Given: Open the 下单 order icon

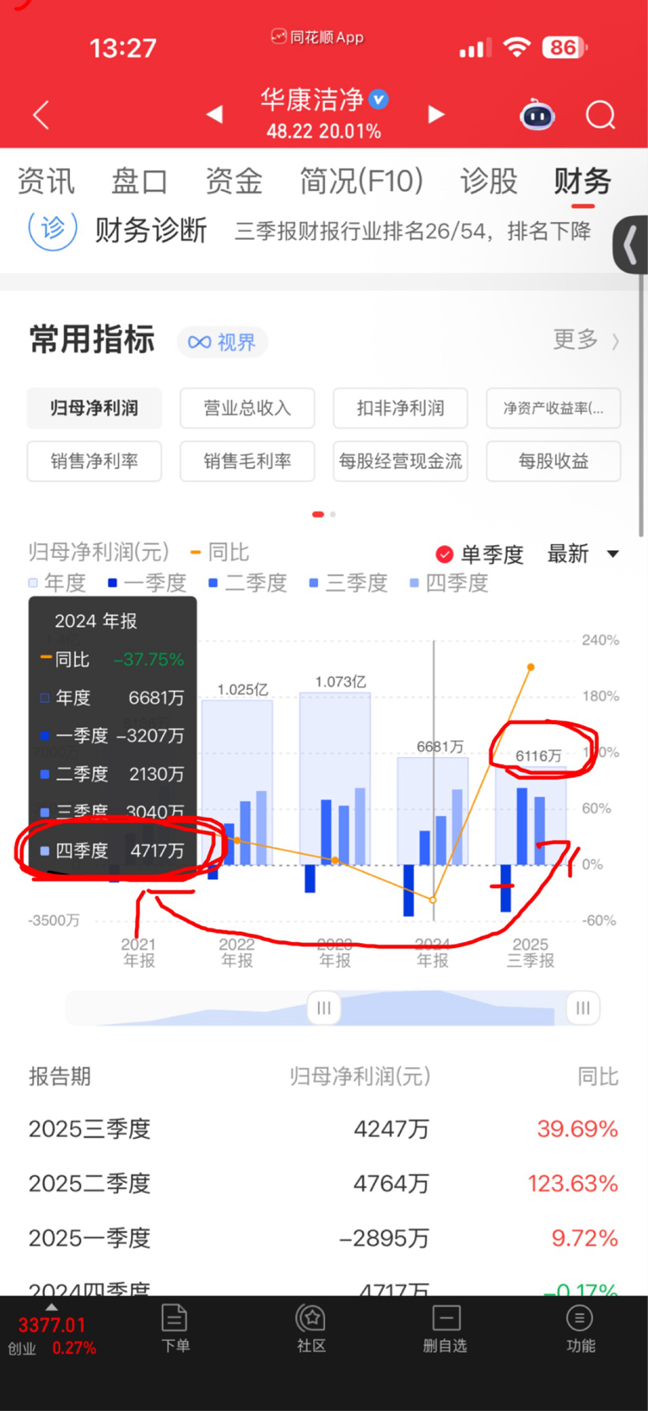Looking at the screenshot, I should [x=175, y=1327].
